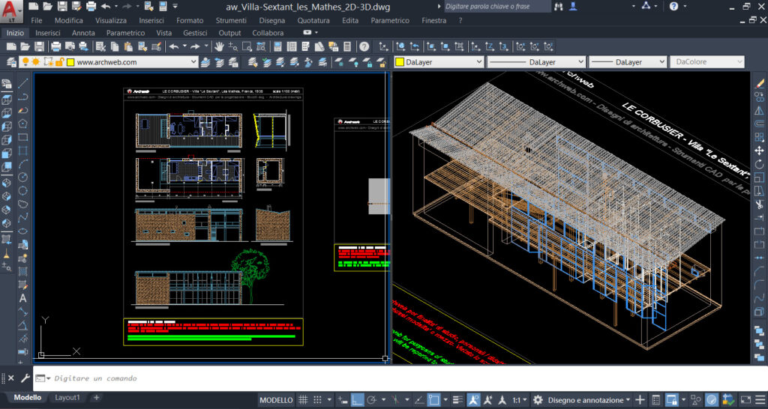Expand the Undo history dropdown arrow
Viewport: 768px width, 409px height.
coord(184,46)
